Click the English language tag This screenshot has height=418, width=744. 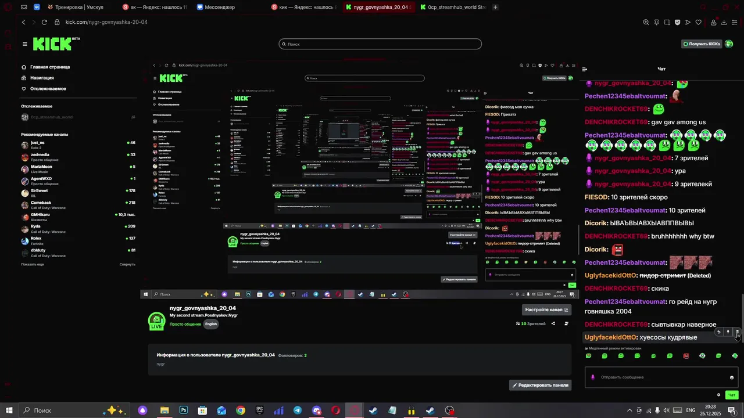tap(210, 324)
